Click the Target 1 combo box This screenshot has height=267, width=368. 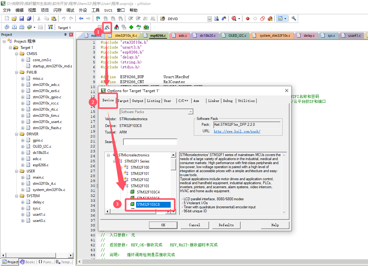coord(79,28)
